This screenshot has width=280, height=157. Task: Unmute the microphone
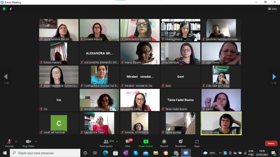pyautogui.click(x=9, y=143)
